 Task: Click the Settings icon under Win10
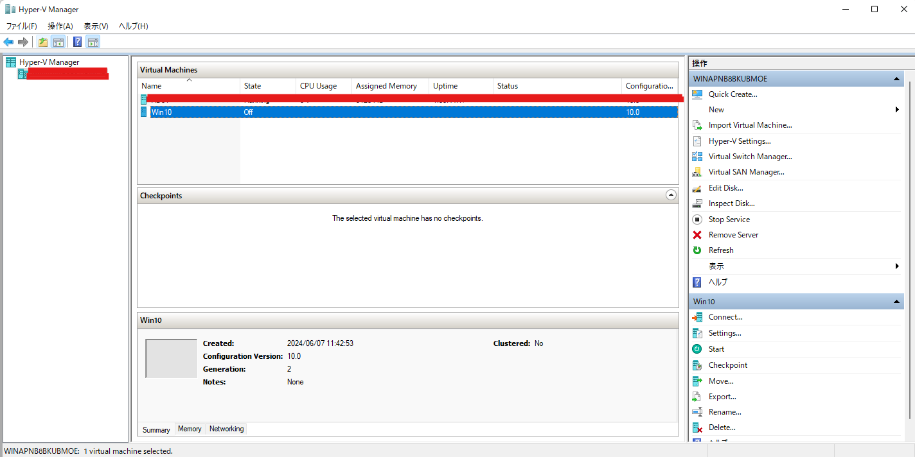click(x=697, y=333)
